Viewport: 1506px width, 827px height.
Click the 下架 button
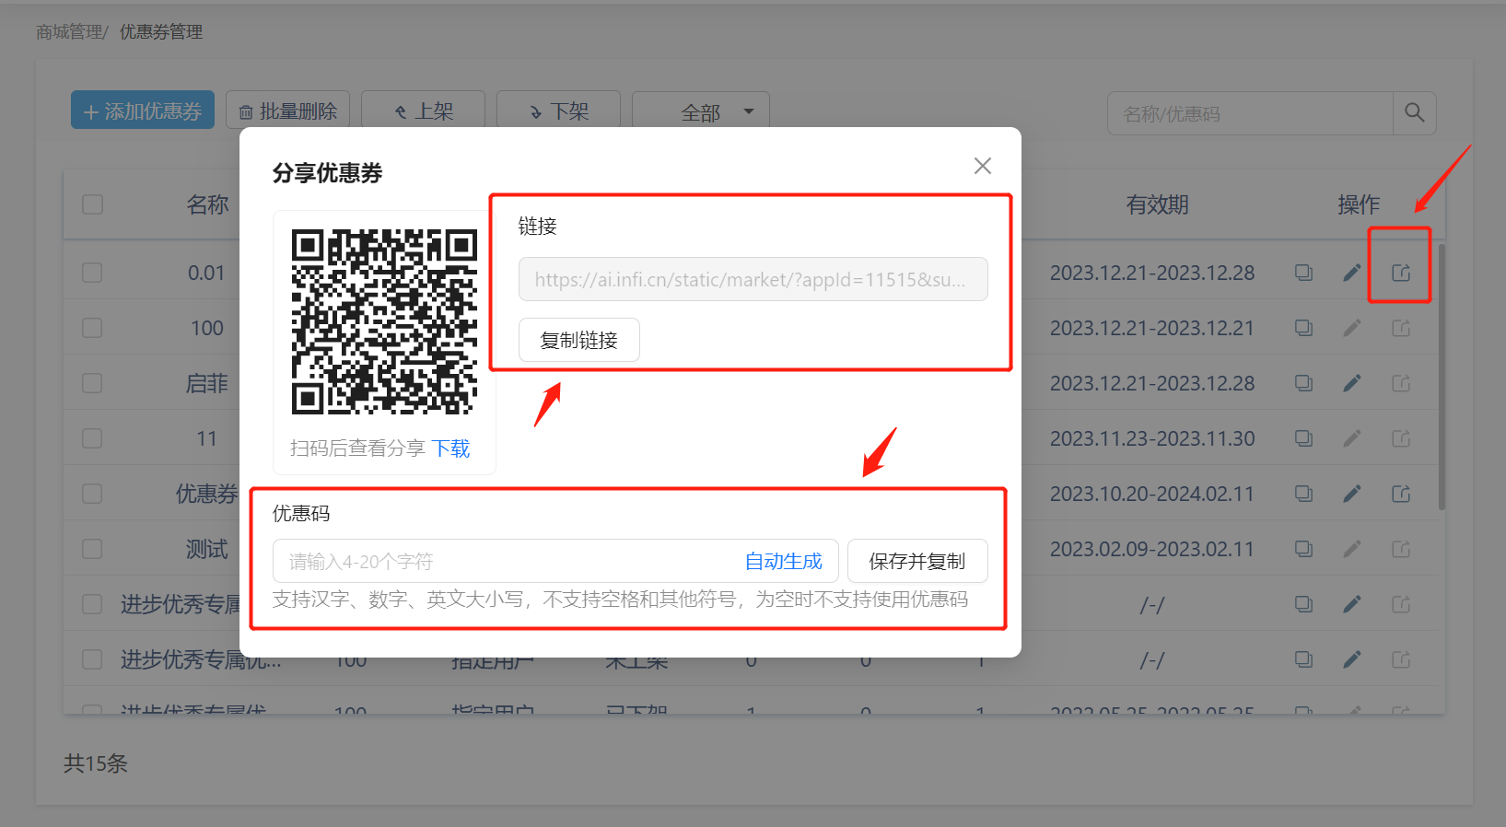[x=558, y=111]
